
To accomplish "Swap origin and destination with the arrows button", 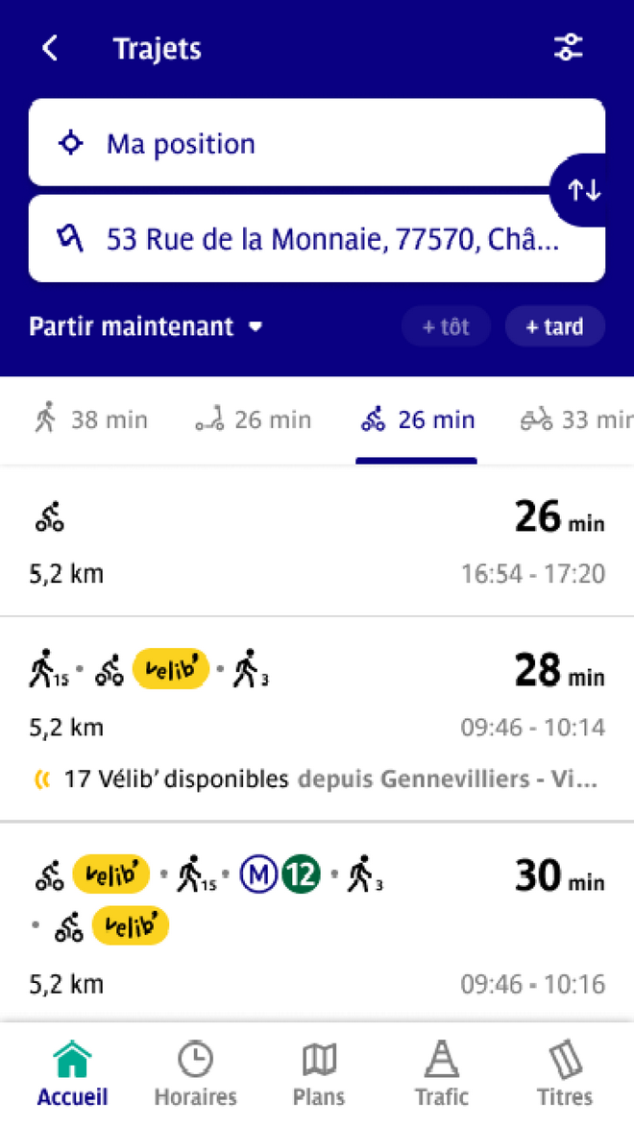I will coord(584,190).
